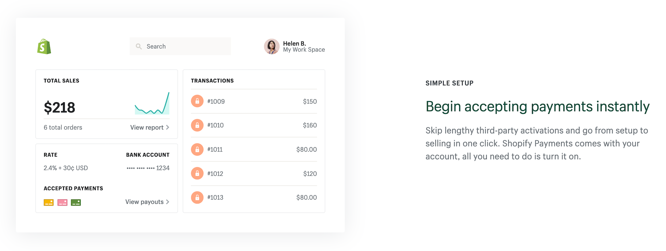This screenshot has height=251, width=666.
Task: Click the yellow payment card icon
Action: tap(49, 203)
